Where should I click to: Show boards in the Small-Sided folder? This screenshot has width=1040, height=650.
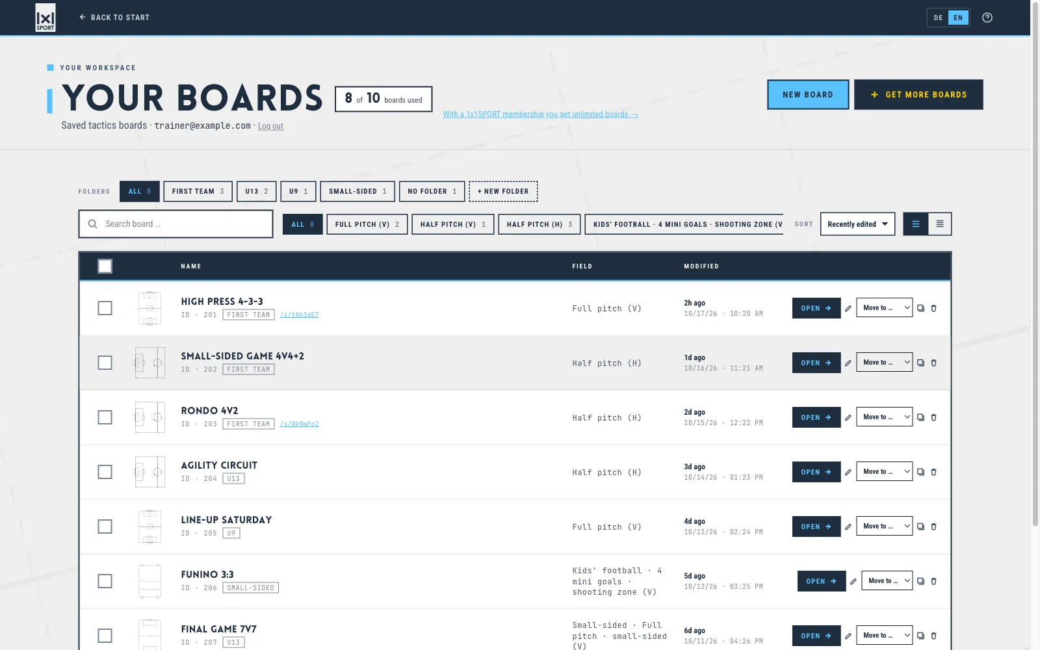pyautogui.click(x=357, y=191)
